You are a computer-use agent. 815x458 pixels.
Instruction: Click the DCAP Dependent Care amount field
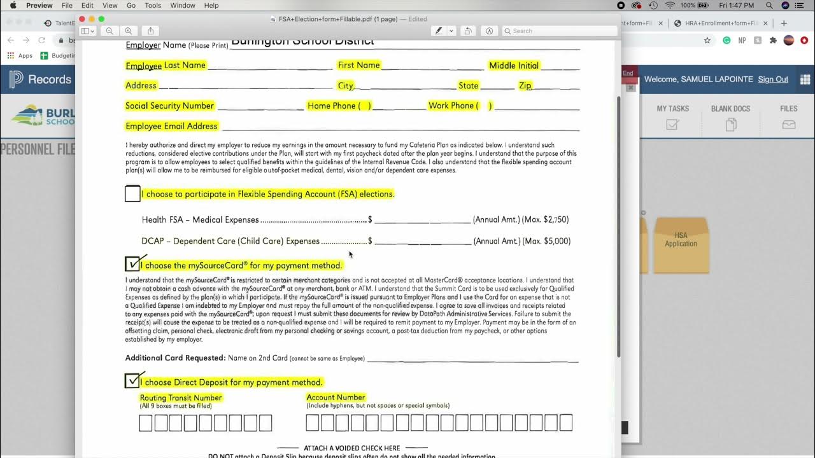point(422,241)
